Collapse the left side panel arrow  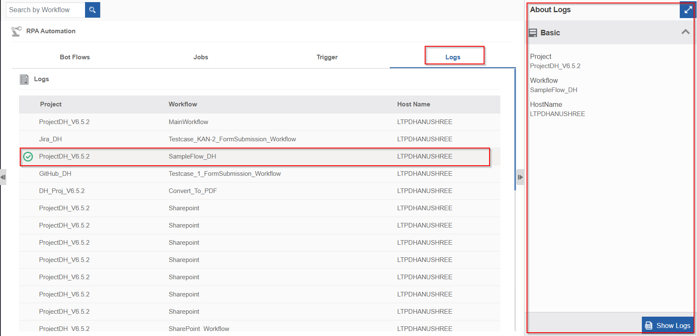point(3,177)
